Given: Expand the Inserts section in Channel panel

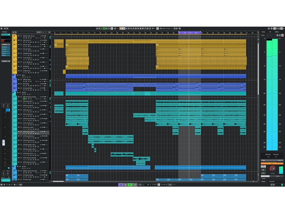Looking at the screenshot, I should pos(5,44).
